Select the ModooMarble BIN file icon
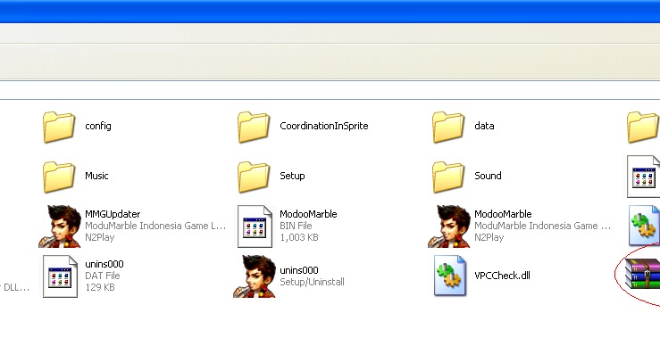The image size is (660, 346). click(255, 227)
